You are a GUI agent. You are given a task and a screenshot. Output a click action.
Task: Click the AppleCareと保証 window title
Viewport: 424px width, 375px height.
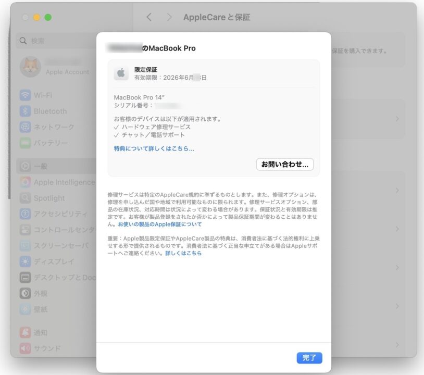pos(217,17)
